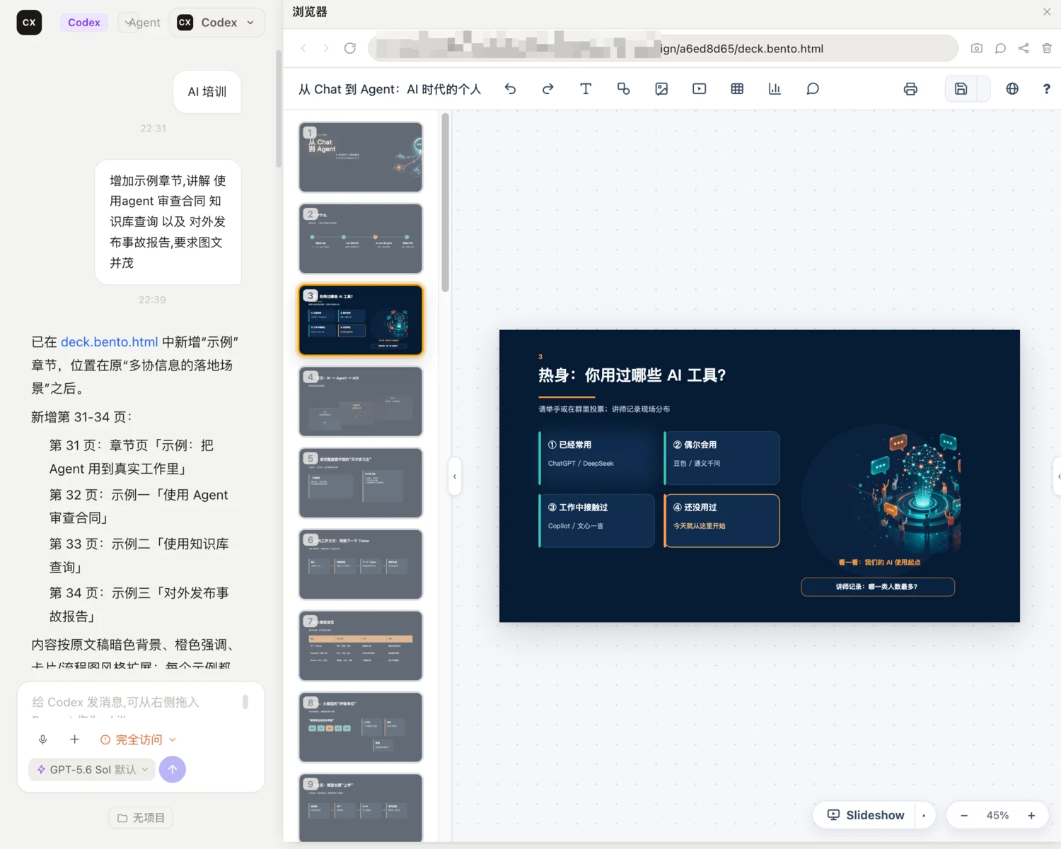Click the slide thumbnail panel scrollbar
This screenshot has width=1061, height=849.
446,203
